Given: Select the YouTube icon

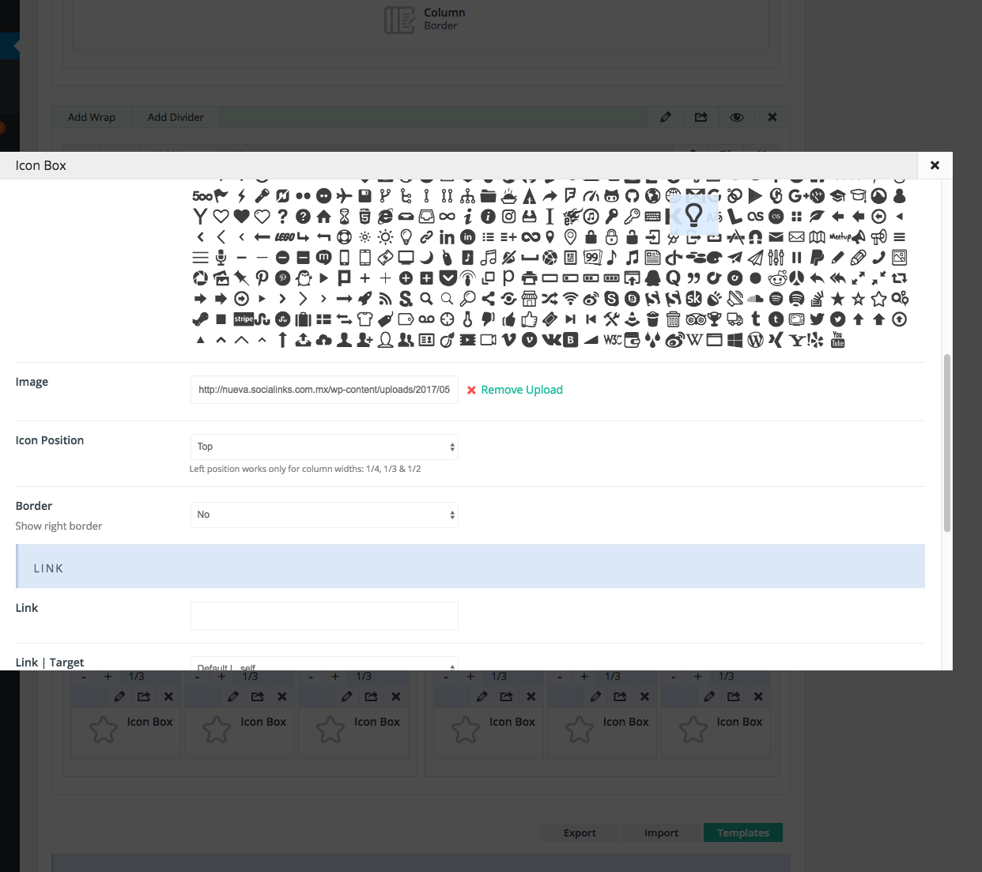Looking at the screenshot, I should click(837, 340).
